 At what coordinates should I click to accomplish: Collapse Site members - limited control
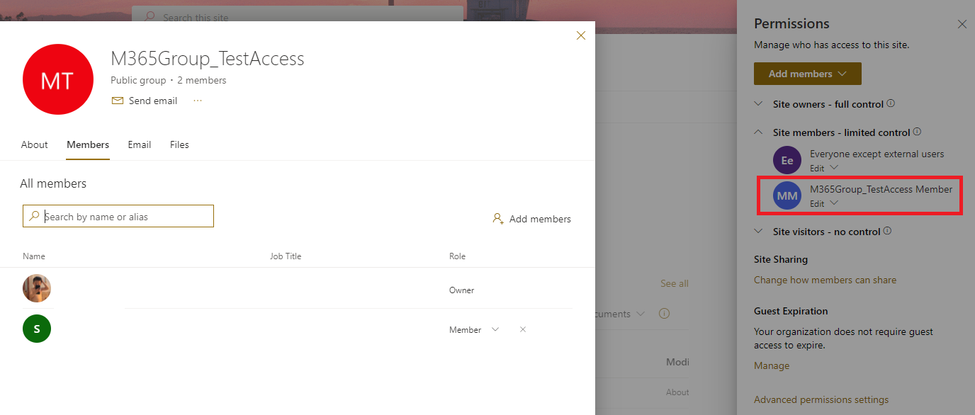point(759,132)
